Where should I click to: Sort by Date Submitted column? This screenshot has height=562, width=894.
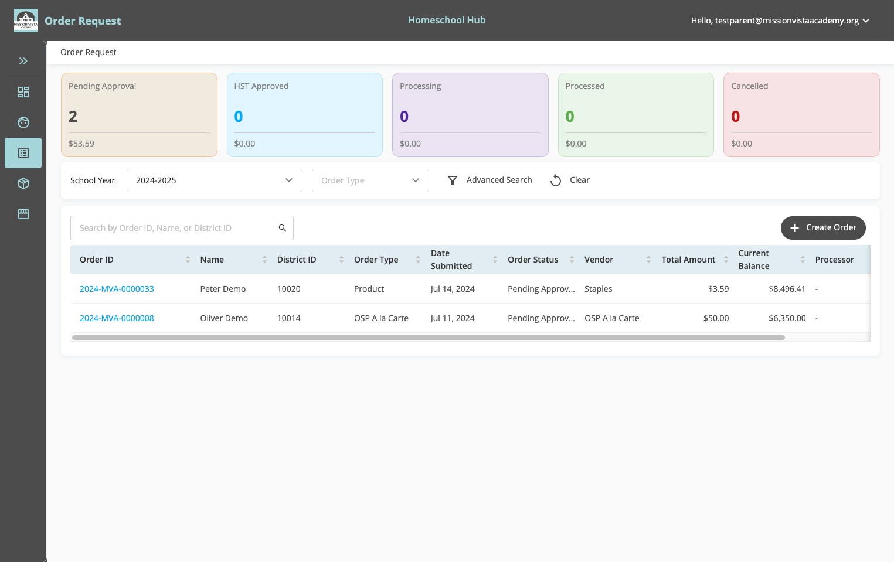[x=495, y=260]
